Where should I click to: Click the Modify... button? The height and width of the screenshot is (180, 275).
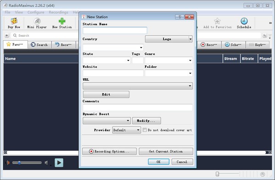click(146, 120)
